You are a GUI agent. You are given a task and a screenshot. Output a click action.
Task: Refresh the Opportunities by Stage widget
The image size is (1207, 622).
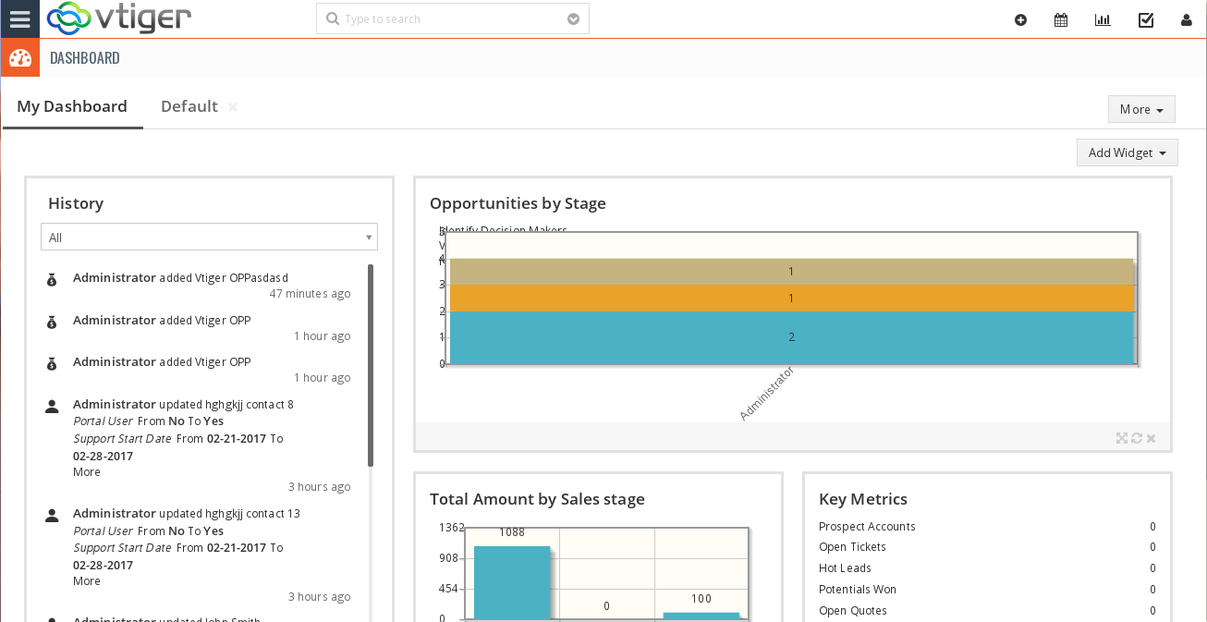click(x=1137, y=438)
